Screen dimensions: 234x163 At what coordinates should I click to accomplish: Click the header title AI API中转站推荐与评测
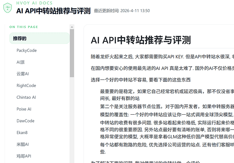click(54, 11)
